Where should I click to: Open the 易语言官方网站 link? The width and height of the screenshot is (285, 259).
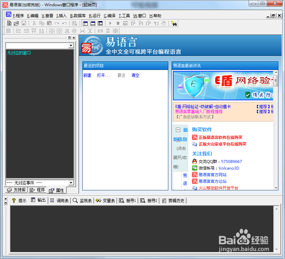pos(213,175)
